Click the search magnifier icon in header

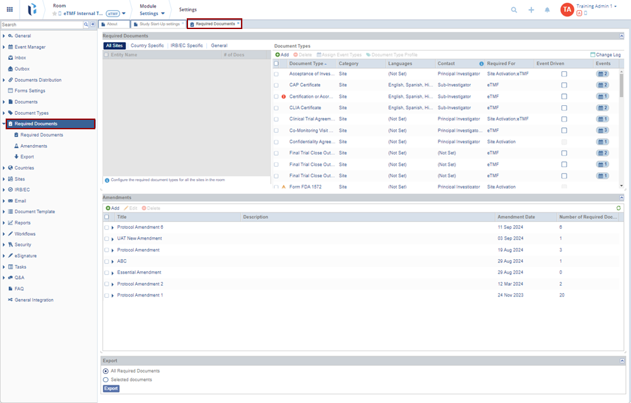tap(514, 10)
